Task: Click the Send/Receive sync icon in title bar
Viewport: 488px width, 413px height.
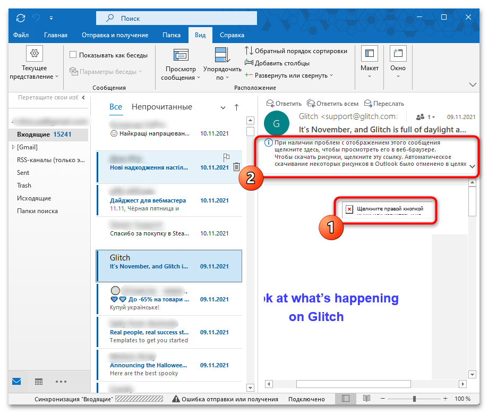Action: [x=21, y=18]
